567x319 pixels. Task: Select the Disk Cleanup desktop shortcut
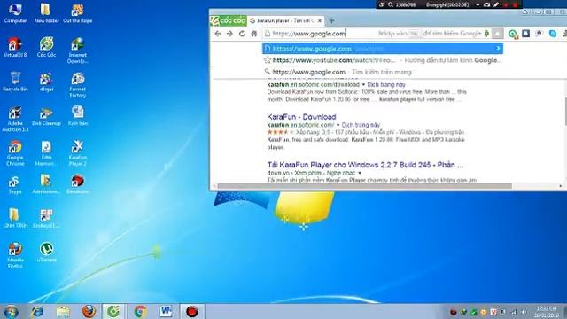46,116
